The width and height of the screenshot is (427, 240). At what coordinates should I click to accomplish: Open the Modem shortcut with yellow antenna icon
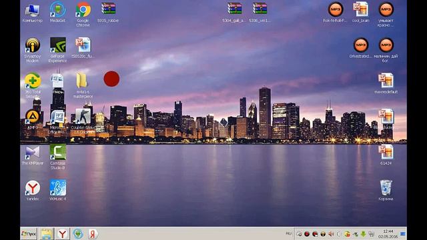click(x=33, y=50)
